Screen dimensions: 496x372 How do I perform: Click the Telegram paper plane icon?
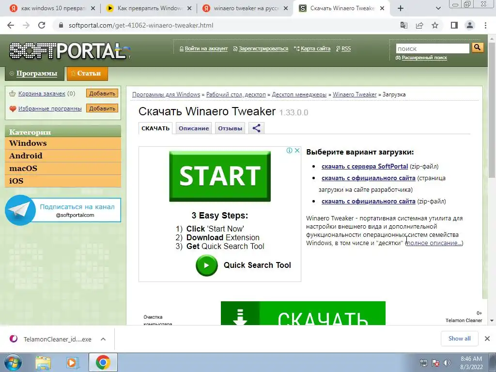click(20, 210)
